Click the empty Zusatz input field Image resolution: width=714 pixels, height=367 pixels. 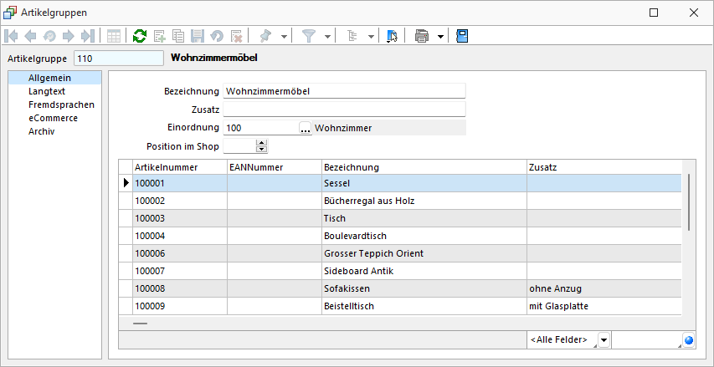click(x=344, y=110)
